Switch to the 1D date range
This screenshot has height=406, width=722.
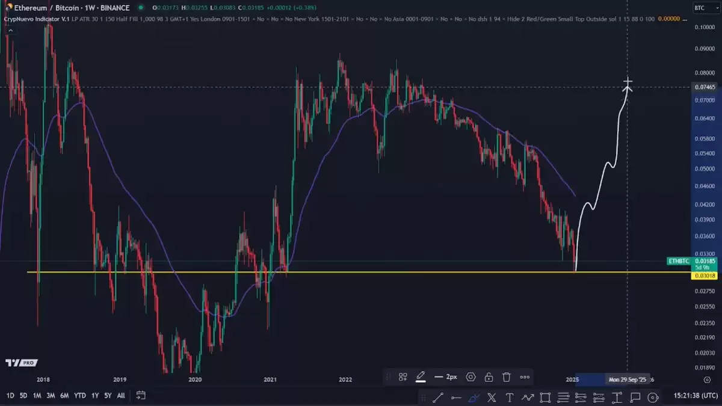pyautogui.click(x=10, y=396)
